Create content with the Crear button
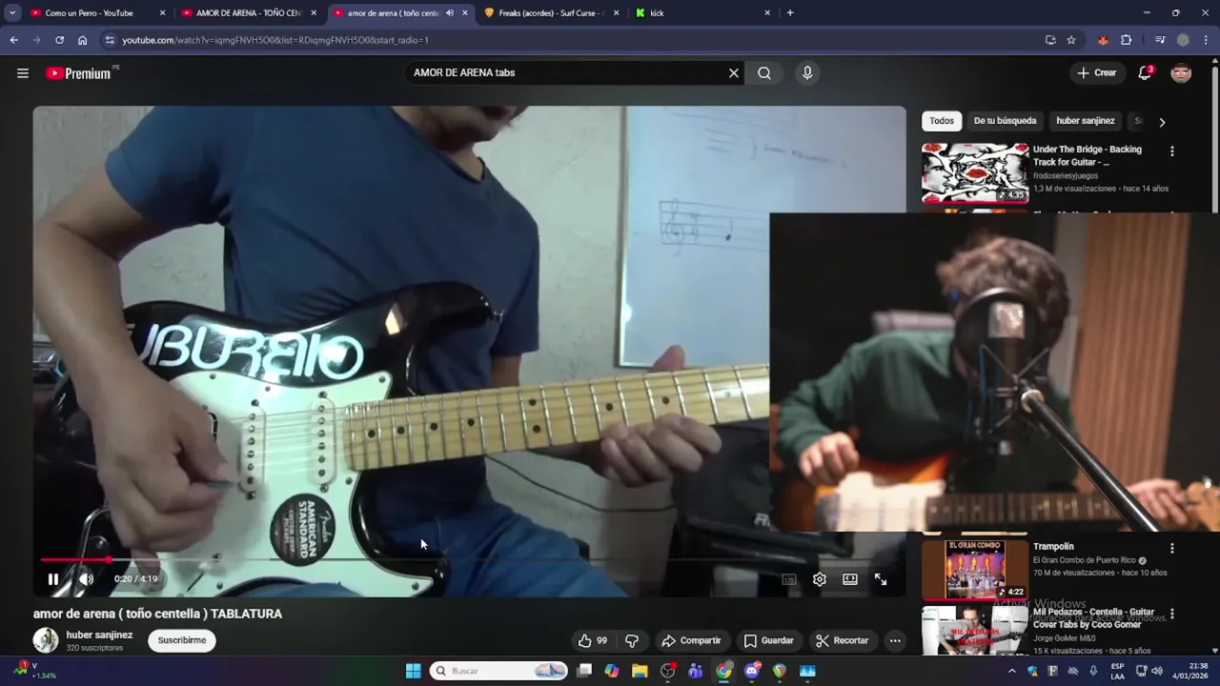 (x=1096, y=73)
